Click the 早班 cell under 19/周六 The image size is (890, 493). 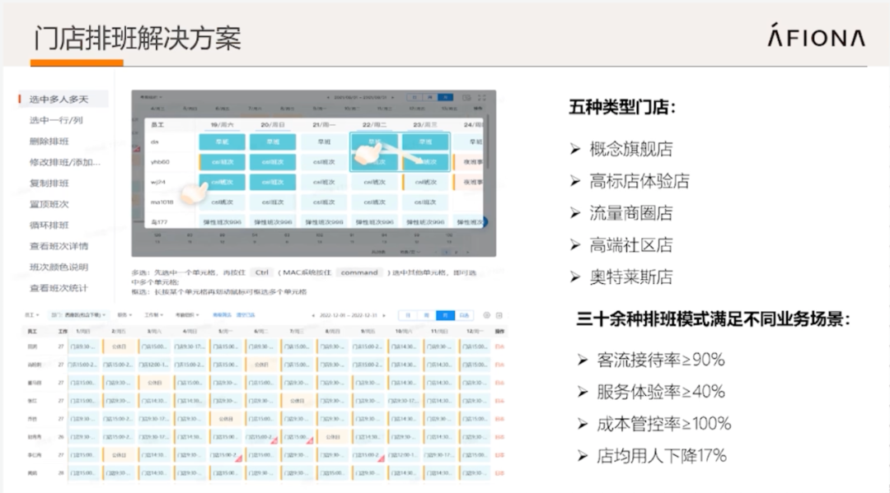(222, 142)
